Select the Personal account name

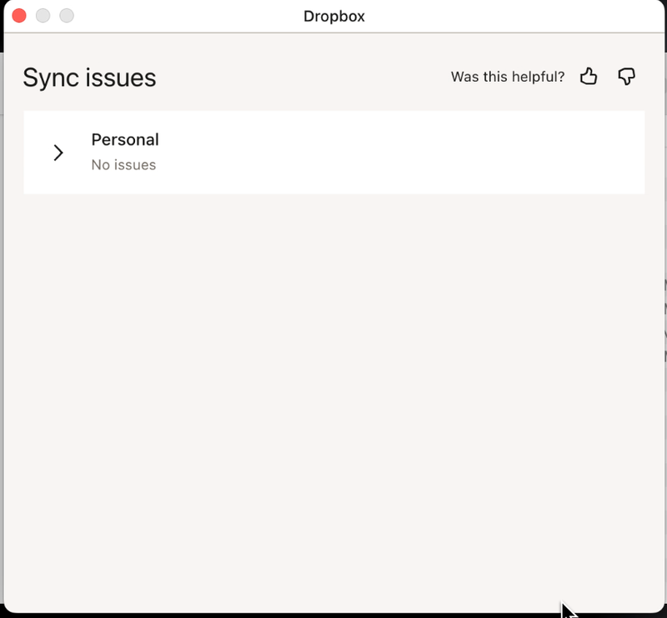125,139
